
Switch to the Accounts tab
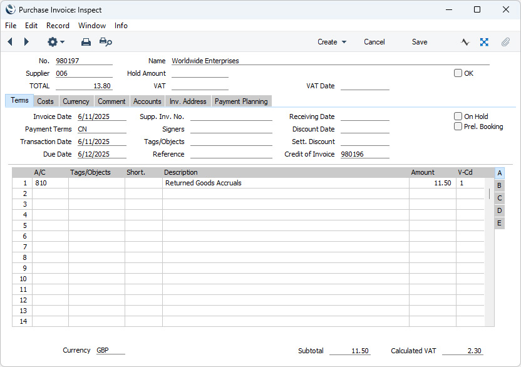coord(147,101)
